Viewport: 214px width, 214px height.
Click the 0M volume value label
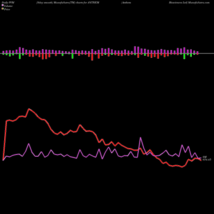[205, 157]
